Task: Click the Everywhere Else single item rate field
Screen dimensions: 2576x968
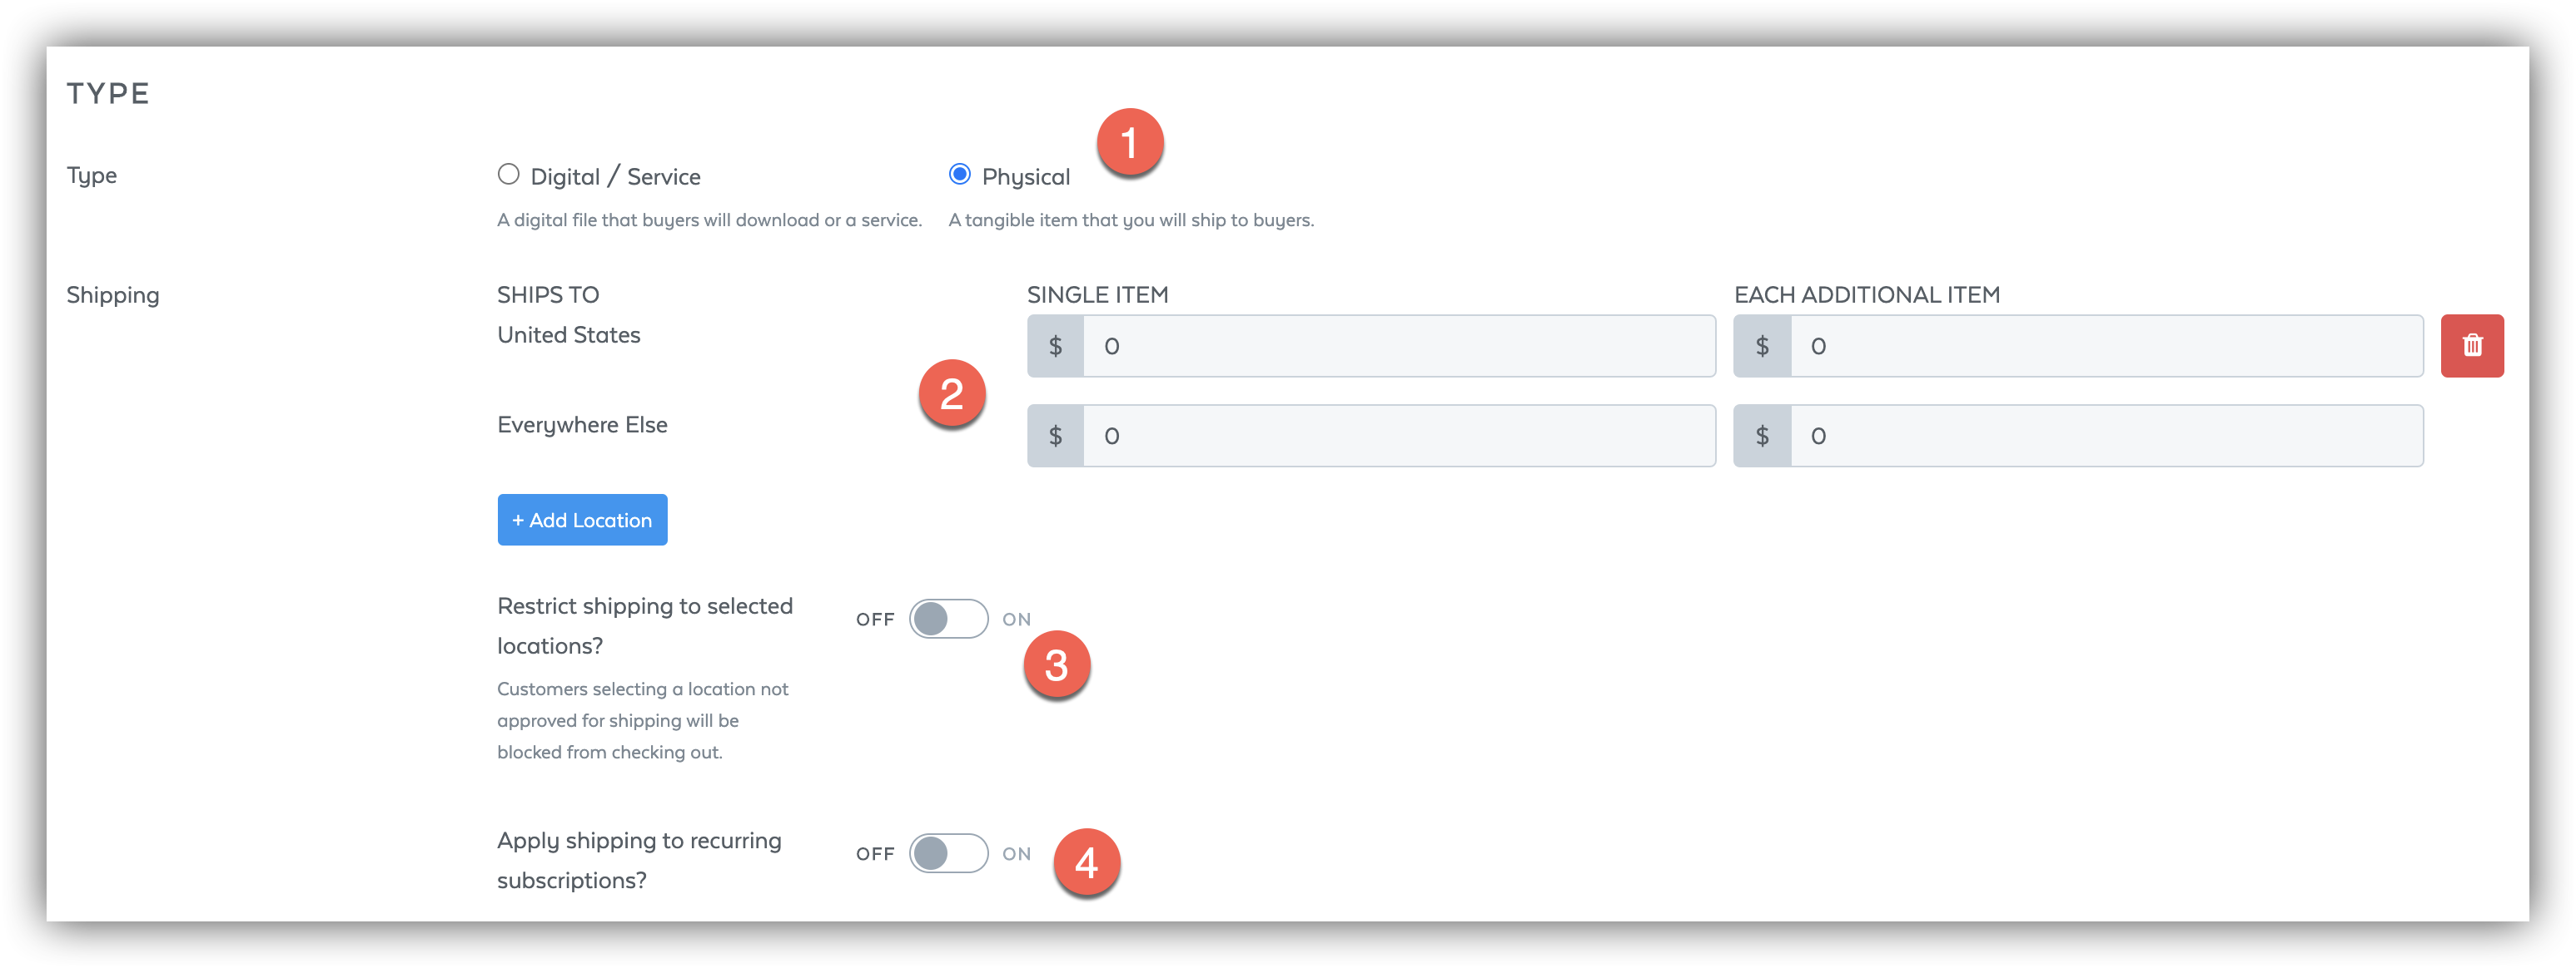Action: point(1398,435)
